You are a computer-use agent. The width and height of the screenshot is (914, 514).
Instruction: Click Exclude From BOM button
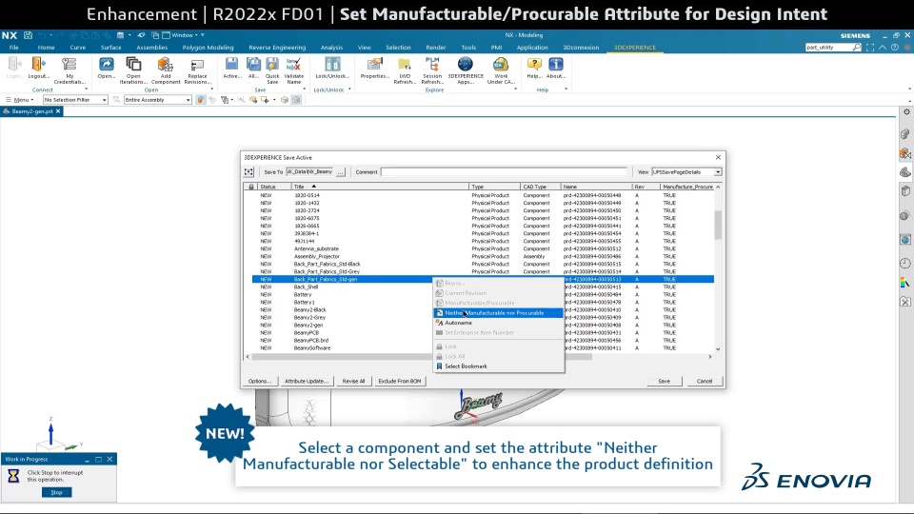[x=400, y=381]
